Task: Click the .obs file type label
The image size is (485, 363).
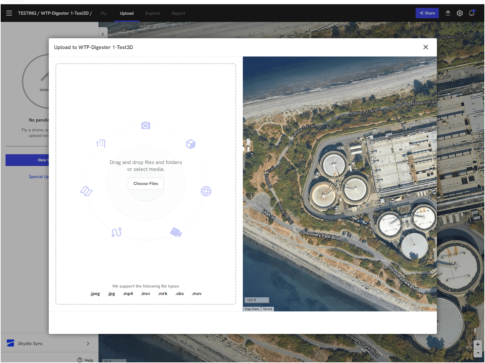Action: click(179, 294)
